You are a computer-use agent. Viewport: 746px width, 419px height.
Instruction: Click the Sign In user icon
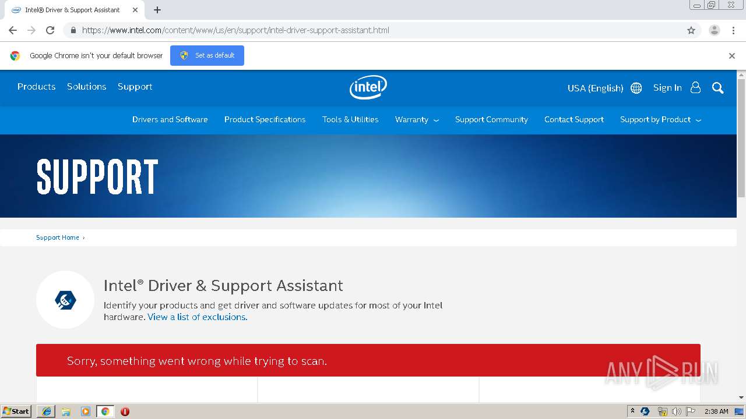[x=695, y=87]
